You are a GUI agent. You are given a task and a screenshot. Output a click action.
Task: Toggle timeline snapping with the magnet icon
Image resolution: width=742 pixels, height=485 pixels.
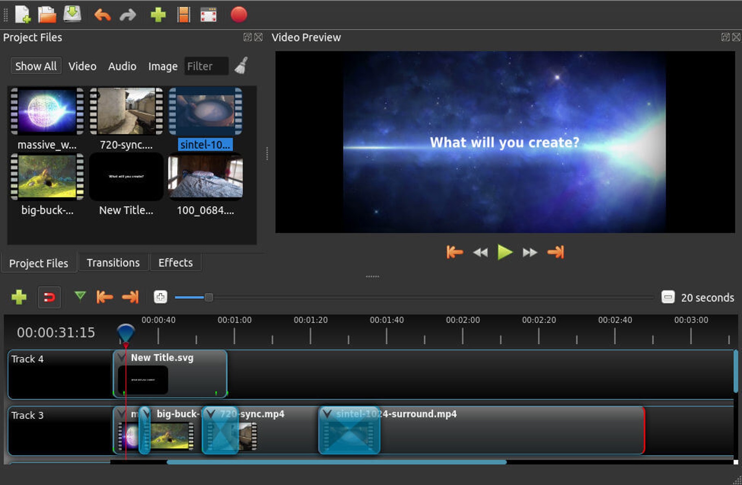pyautogui.click(x=48, y=297)
